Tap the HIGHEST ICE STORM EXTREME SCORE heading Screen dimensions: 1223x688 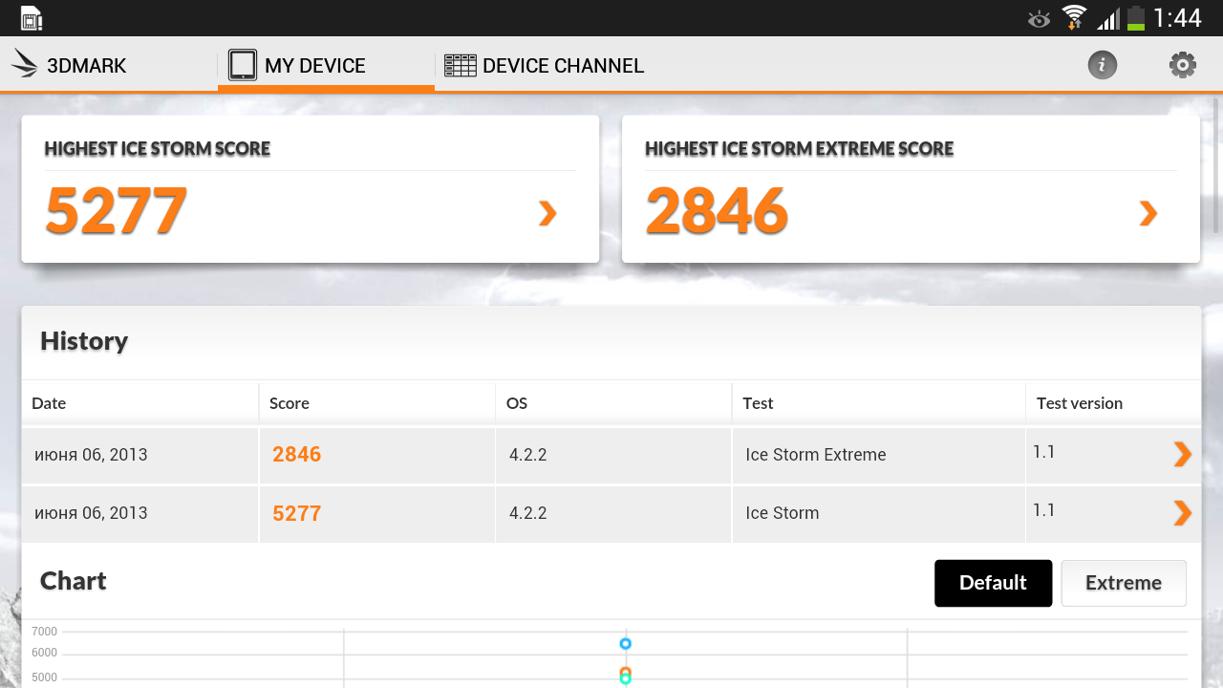800,149
